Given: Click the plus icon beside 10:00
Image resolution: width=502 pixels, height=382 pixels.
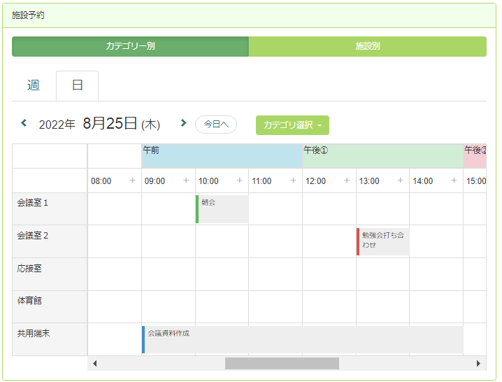Looking at the screenshot, I should click(240, 181).
